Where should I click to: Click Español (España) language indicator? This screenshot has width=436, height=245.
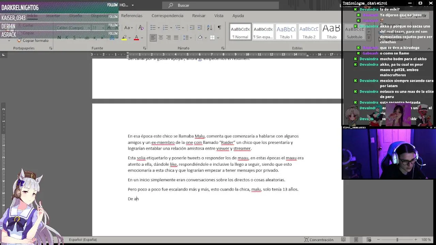(83, 240)
